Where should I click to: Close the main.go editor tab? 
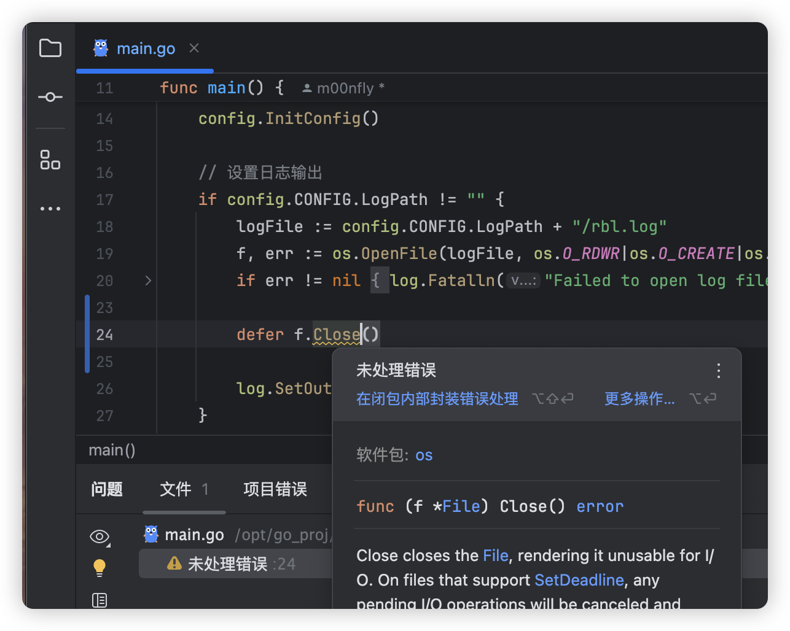pyautogui.click(x=194, y=48)
